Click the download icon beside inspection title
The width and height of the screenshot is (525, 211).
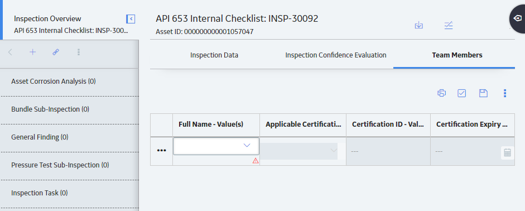click(419, 25)
